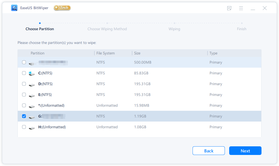Click the drive icon next to E:(NTFS)
Image resolution: width=279 pixels, height=166 pixels.
(32, 95)
